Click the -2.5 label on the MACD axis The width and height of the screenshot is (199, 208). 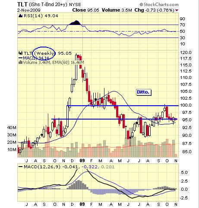tap(183, 198)
